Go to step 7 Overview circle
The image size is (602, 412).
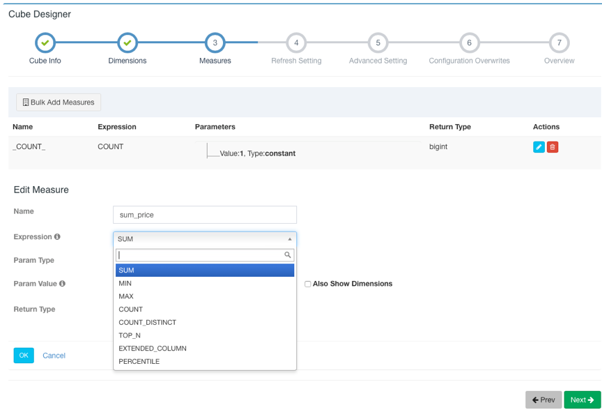click(559, 43)
